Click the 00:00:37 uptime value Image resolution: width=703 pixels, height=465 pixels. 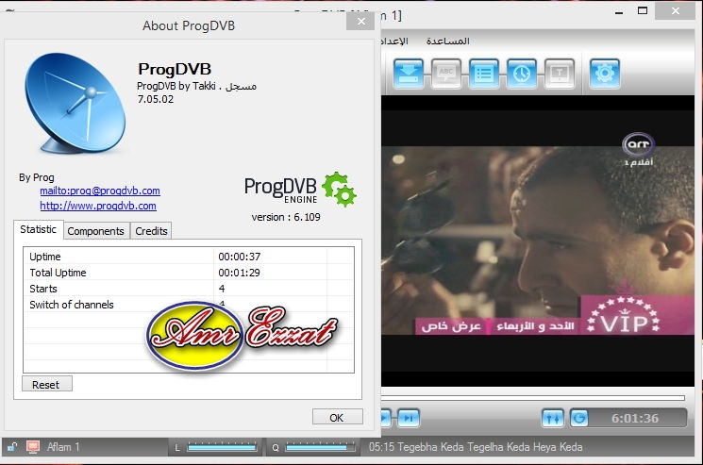240,257
